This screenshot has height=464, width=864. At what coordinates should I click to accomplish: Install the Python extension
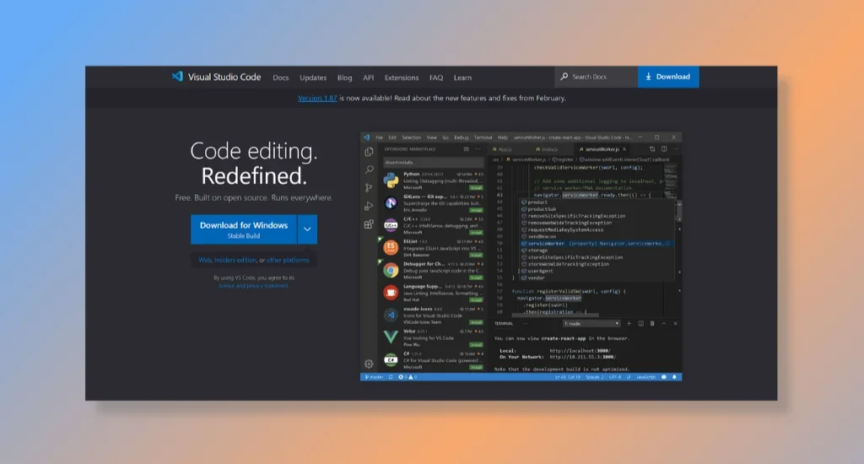point(476,186)
